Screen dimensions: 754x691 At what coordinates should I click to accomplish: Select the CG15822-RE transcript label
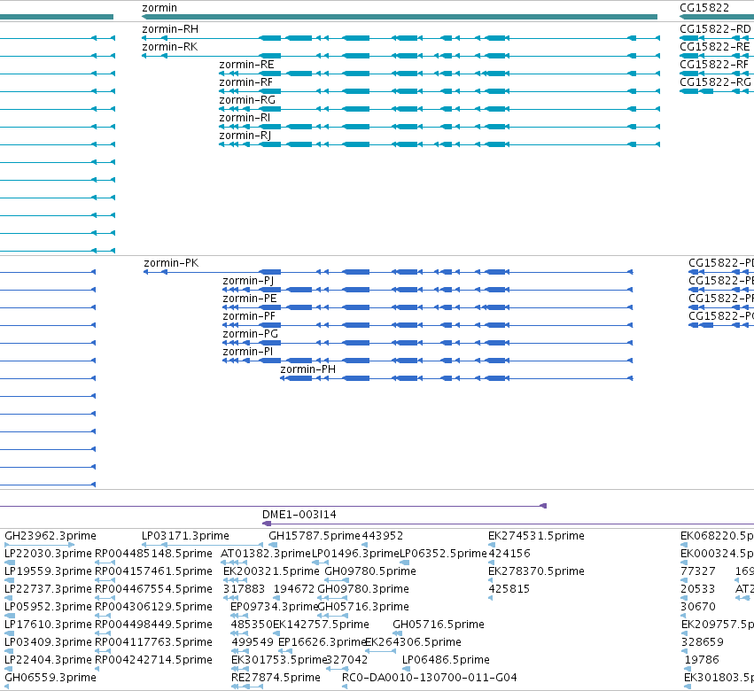point(714,47)
